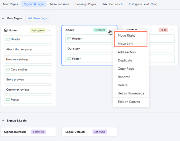
Task: Switch to Instagram Feed (New) tab
Action: point(143,4)
